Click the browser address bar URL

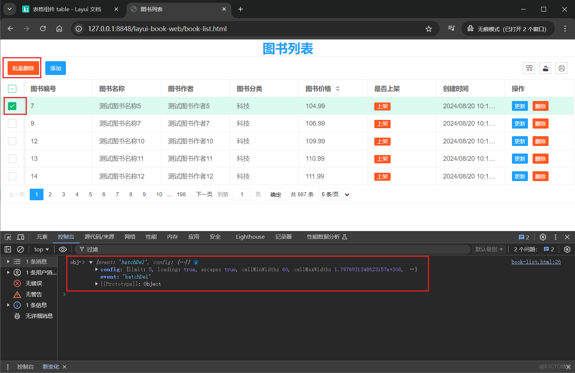[157, 29]
